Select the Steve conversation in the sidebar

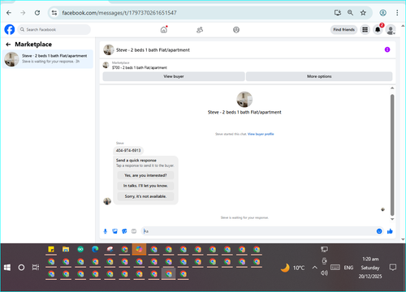coord(48,59)
